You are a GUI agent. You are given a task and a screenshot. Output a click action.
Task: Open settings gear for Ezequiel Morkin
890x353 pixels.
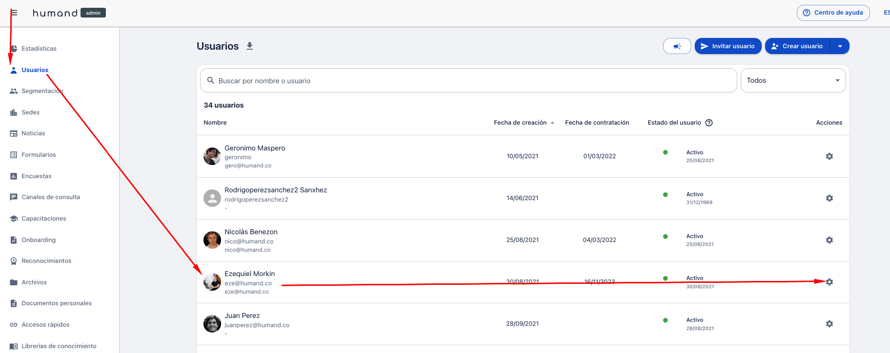829,282
